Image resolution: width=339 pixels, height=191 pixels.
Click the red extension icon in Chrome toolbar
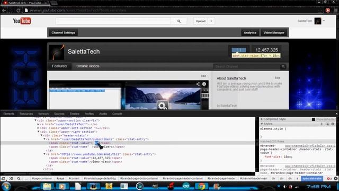coord(328,10)
